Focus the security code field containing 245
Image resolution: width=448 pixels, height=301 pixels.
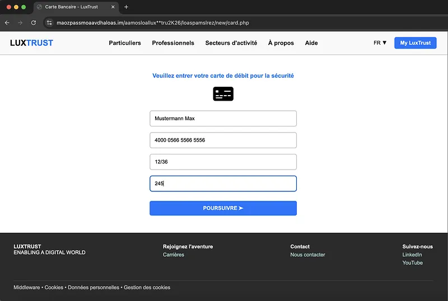(x=223, y=184)
